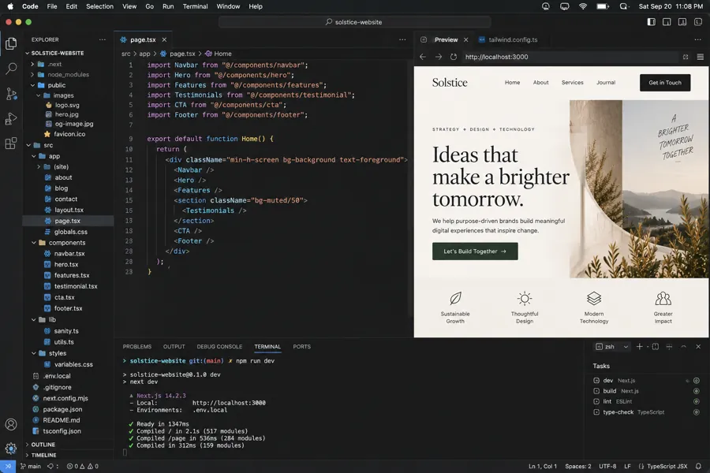Open notifications bell in status bar
This screenshot has width=710, height=473.
coord(698,466)
